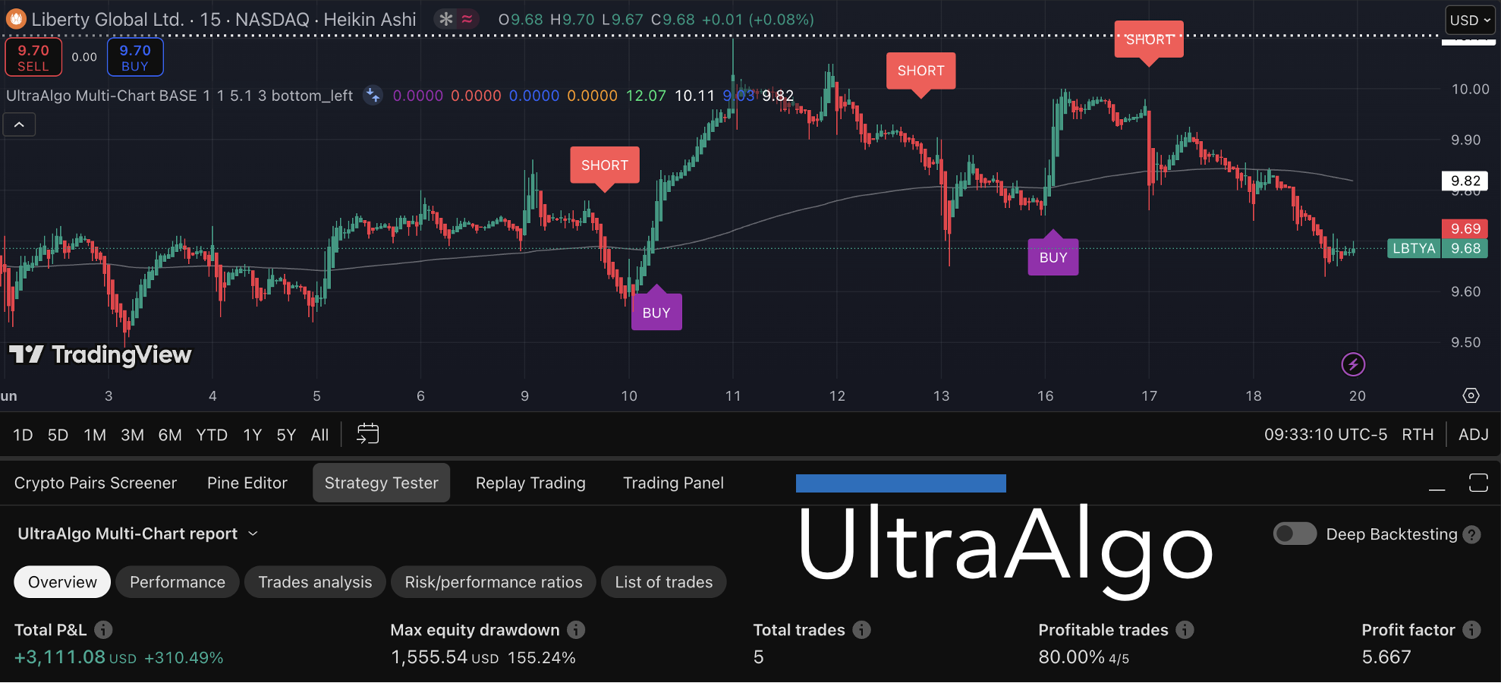The height and width of the screenshot is (683, 1501).
Task: Open the Crypto Pairs Screener tab
Action: pos(96,483)
